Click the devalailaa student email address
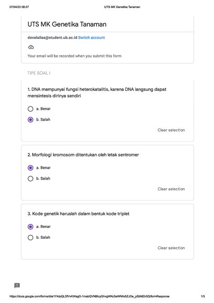The height and width of the screenshot is (303, 214). click(x=52, y=38)
